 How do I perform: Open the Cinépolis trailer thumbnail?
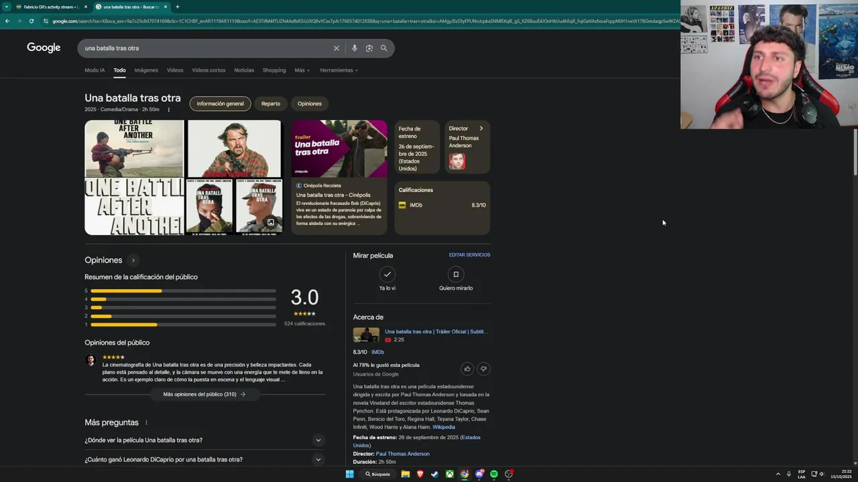click(339, 149)
